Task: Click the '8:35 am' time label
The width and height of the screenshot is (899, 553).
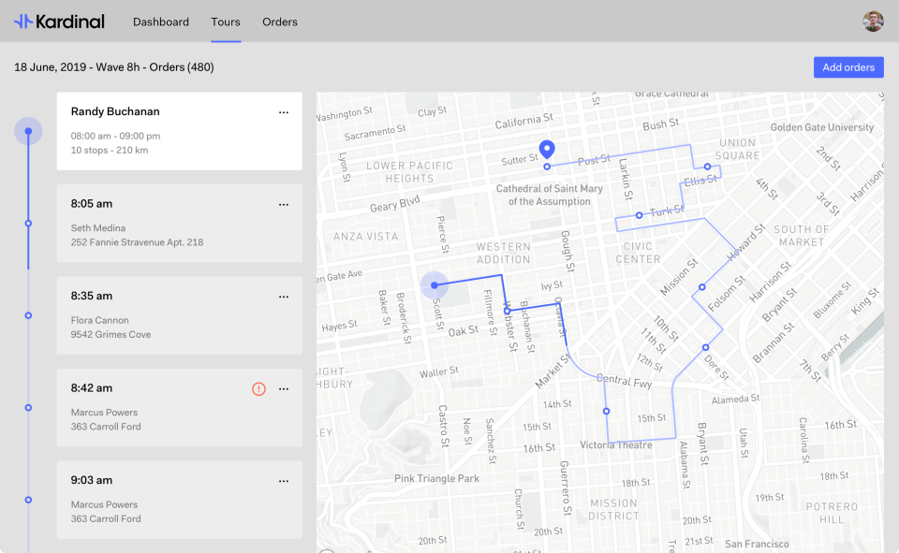Action: [92, 297]
